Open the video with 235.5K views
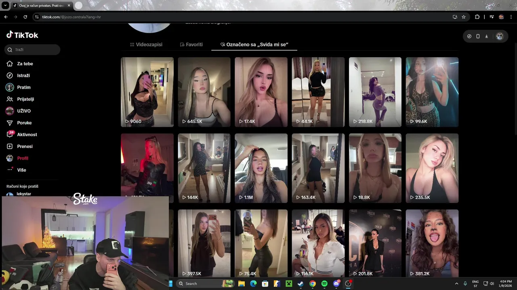517x290 pixels. point(432,168)
